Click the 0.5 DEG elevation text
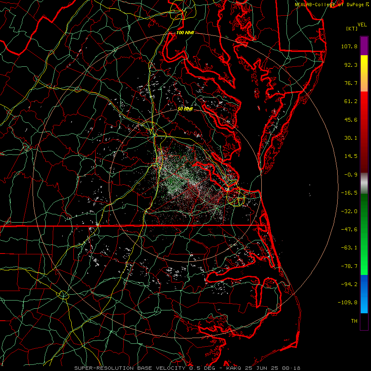Image resolution: width=371 pixels, height=371 pixels. tap(202, 368)
